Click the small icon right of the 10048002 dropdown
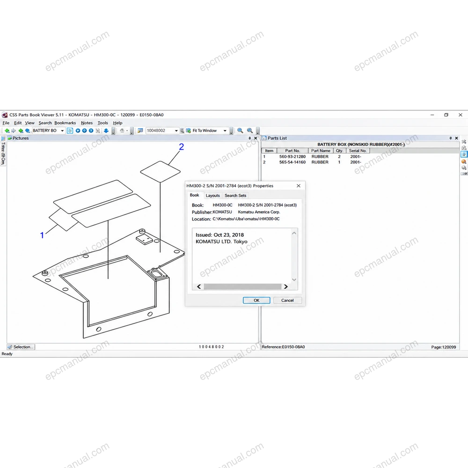 coord(182,131)
